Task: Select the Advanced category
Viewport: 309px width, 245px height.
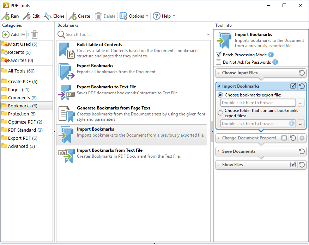Action: 27,146
